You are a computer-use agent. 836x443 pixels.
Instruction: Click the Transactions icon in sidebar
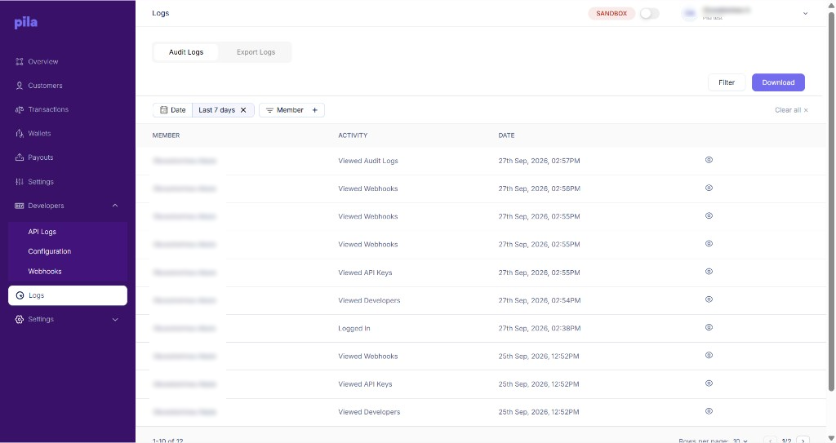pyautogui.click(x=20, y=110)
